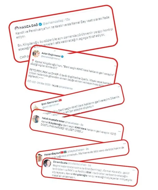158x190 pixels.
Task: Open HAMZA DAĞ display name
Action: pyautogui.click(x=29, y=26)
